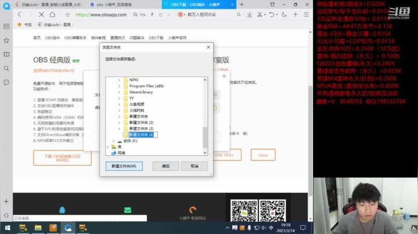
Task: Confirm with the 确定 button
Action: click(165, 166)
